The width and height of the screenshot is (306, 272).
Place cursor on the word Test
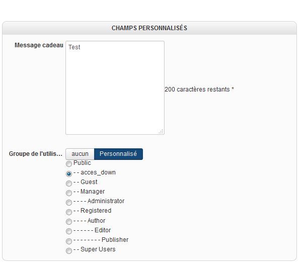coord(74,47)
